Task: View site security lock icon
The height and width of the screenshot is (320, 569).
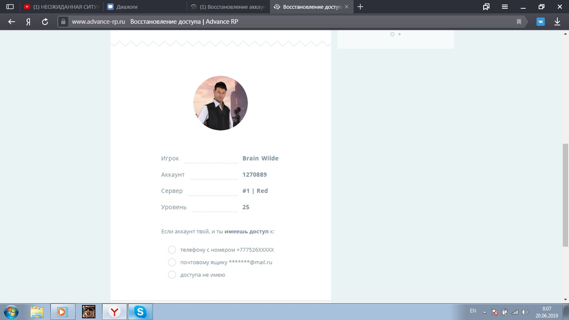Action: pos(63,21)
